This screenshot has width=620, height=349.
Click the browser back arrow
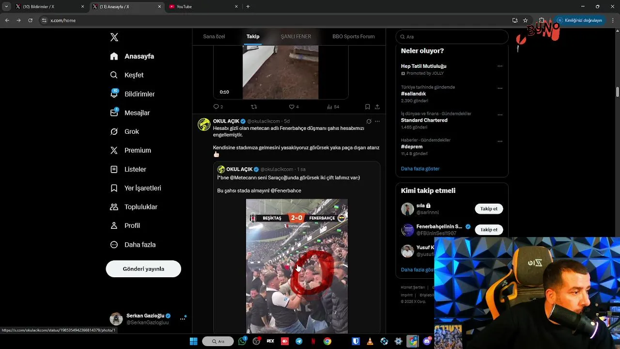pyautogui.click(x=7, y=20)
